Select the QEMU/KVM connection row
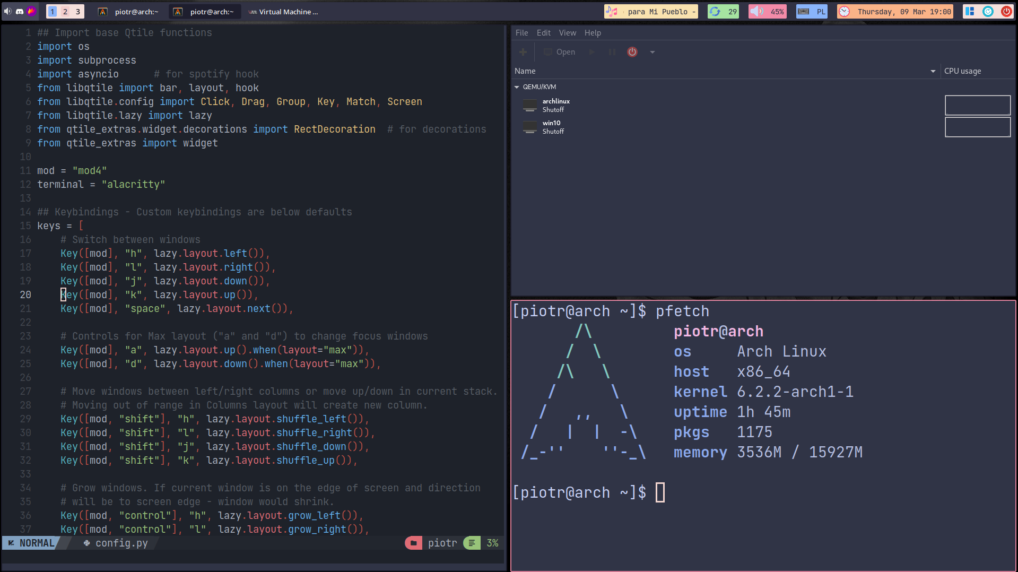 tap(763, 87)
